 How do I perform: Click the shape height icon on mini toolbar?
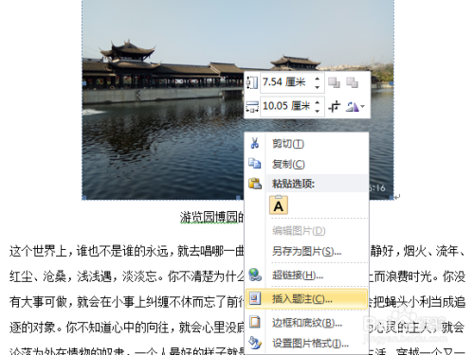point(252,82)
